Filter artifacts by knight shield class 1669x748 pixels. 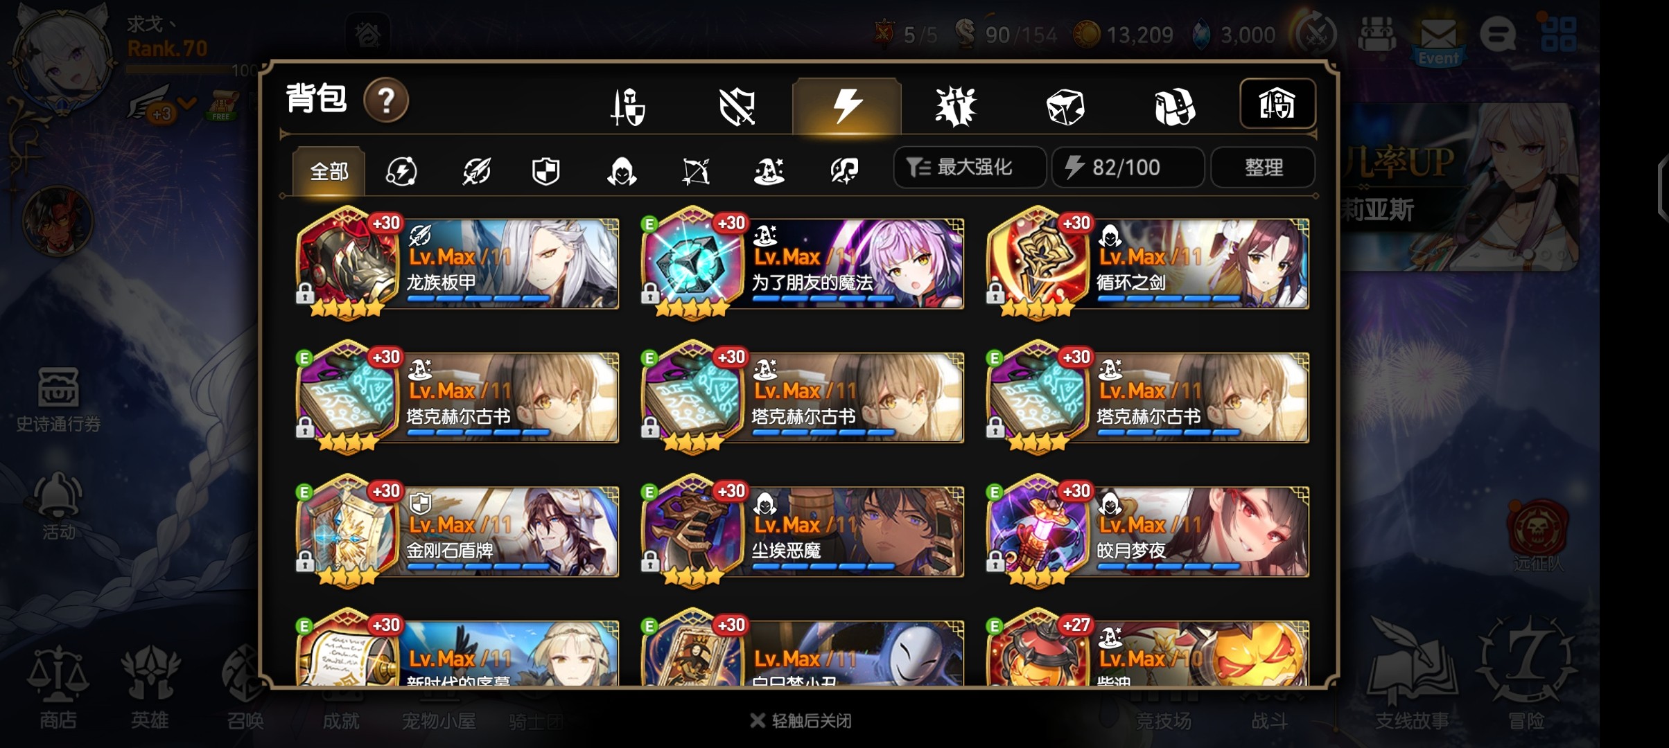(x=545, y=171)
